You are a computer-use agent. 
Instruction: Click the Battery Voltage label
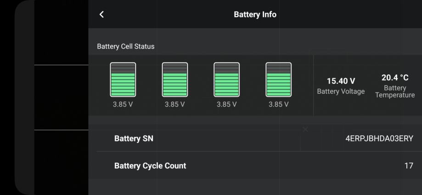pyautogui.click(x=341, y=92)
